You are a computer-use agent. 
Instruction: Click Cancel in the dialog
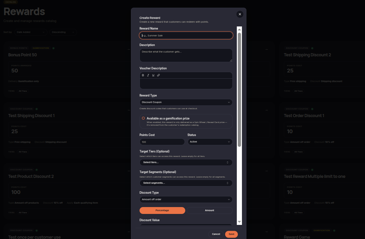(x=216, y=234)
